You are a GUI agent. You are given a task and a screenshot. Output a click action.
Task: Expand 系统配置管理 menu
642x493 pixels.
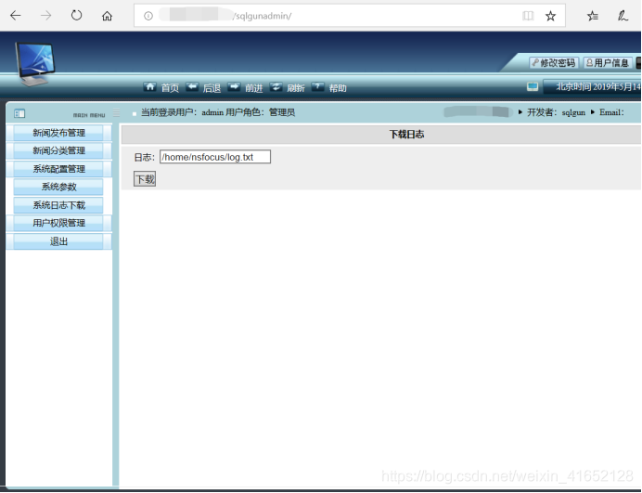coord(58,169)
